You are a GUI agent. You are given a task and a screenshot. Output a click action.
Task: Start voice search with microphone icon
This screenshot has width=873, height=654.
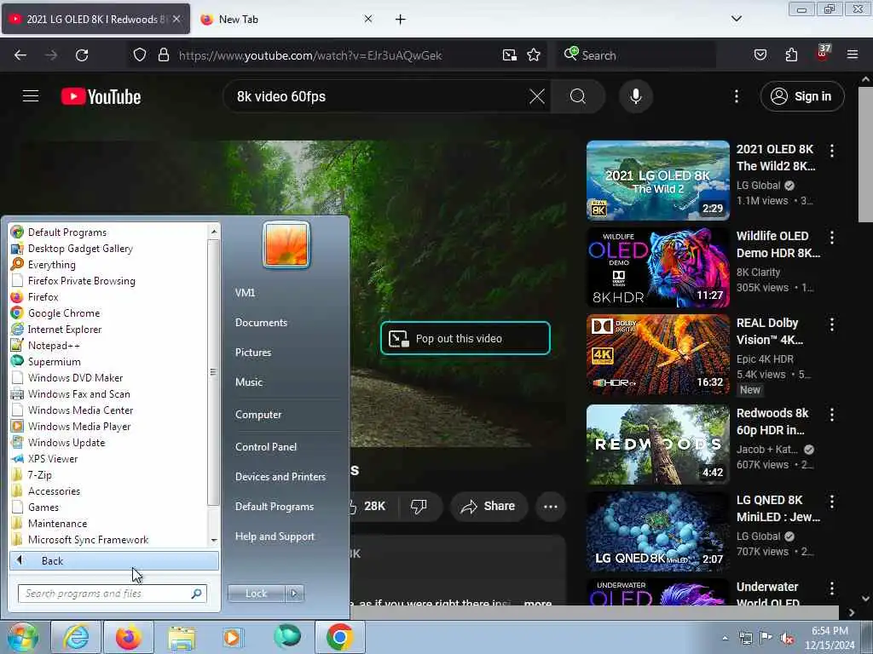click(x=635, y=96)
